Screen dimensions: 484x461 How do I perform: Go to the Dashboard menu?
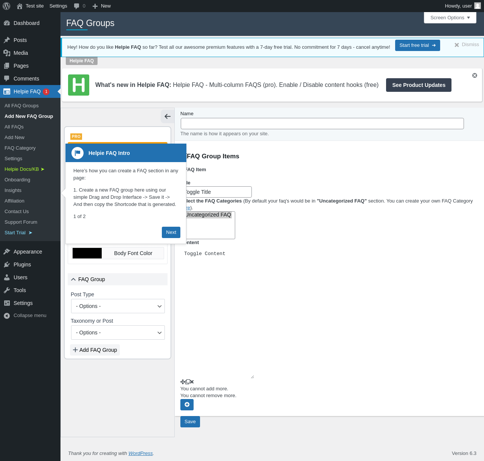tap(30, 23)
